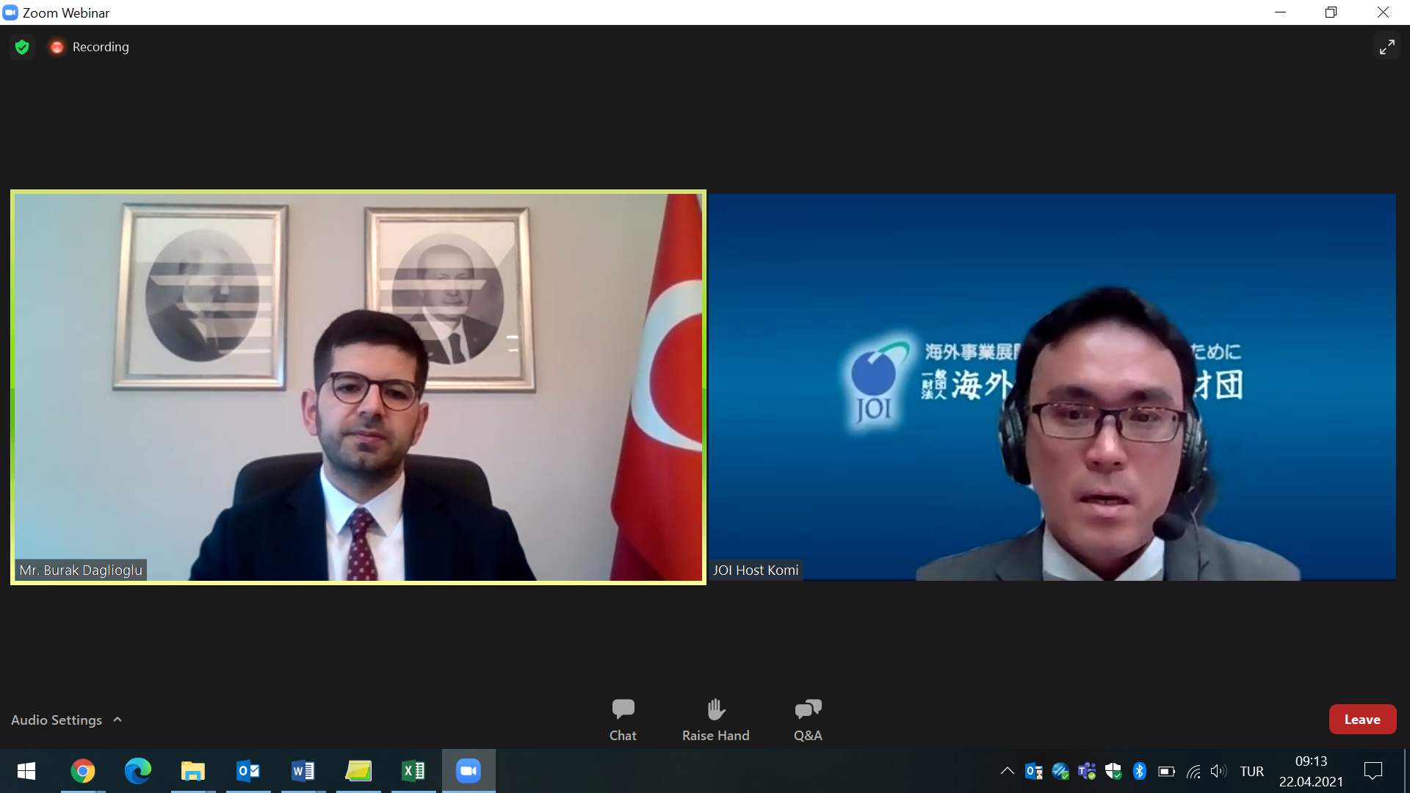
Task: Open File Explorer from the taskbar
Action: pyautogui.click(x=192, y=771)
